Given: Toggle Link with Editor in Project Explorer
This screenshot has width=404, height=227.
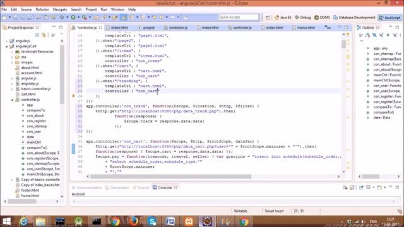Looking at the screenshot, I should pyautogui.click(x=44, y=35).
